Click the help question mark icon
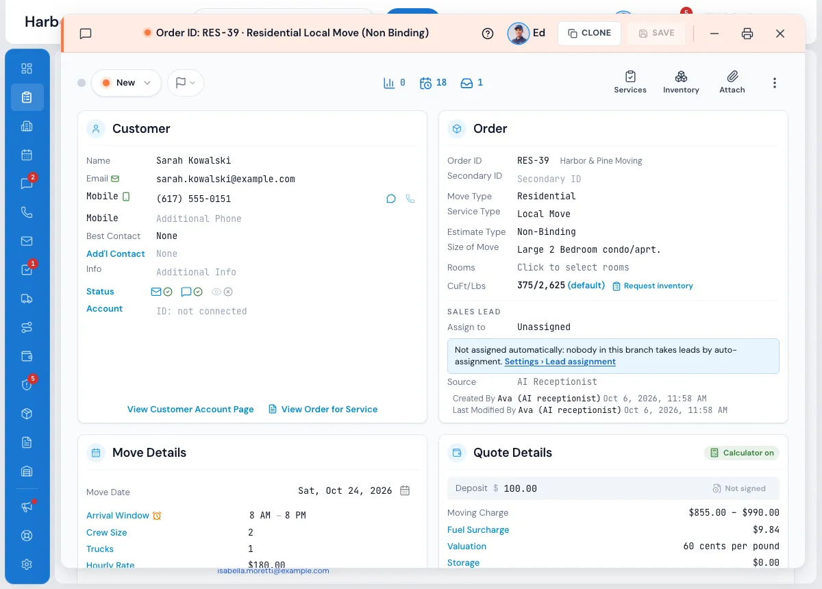822x589 pixels. point(488,34)
